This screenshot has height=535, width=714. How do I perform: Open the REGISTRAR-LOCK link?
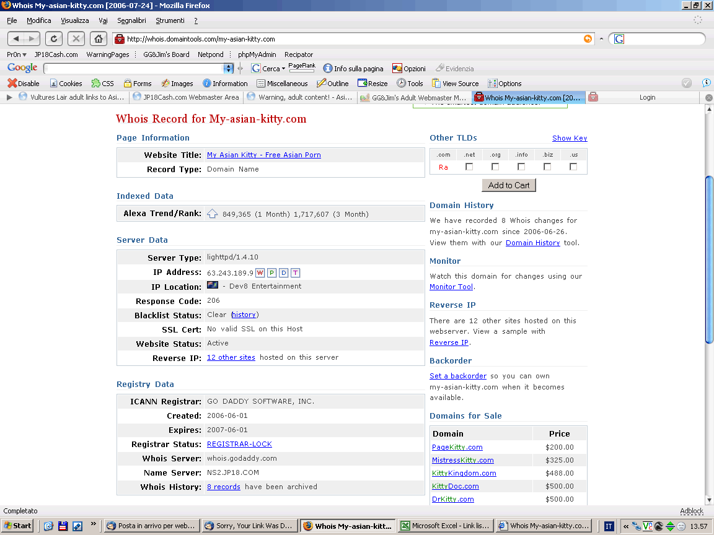239,444
